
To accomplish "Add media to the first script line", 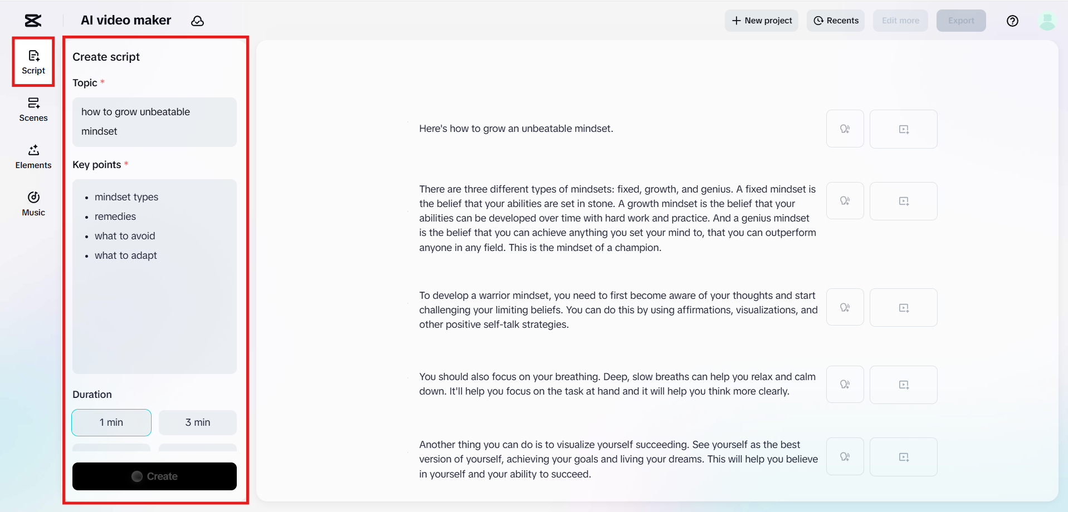I will click(x=903, y=129).
